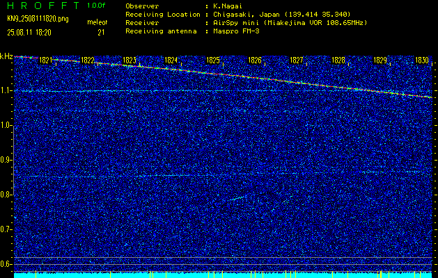Image resolution: width=438 pixels, height=278 pixels.
Task: Click the 1830 time marker
Action: pos(422,60)
